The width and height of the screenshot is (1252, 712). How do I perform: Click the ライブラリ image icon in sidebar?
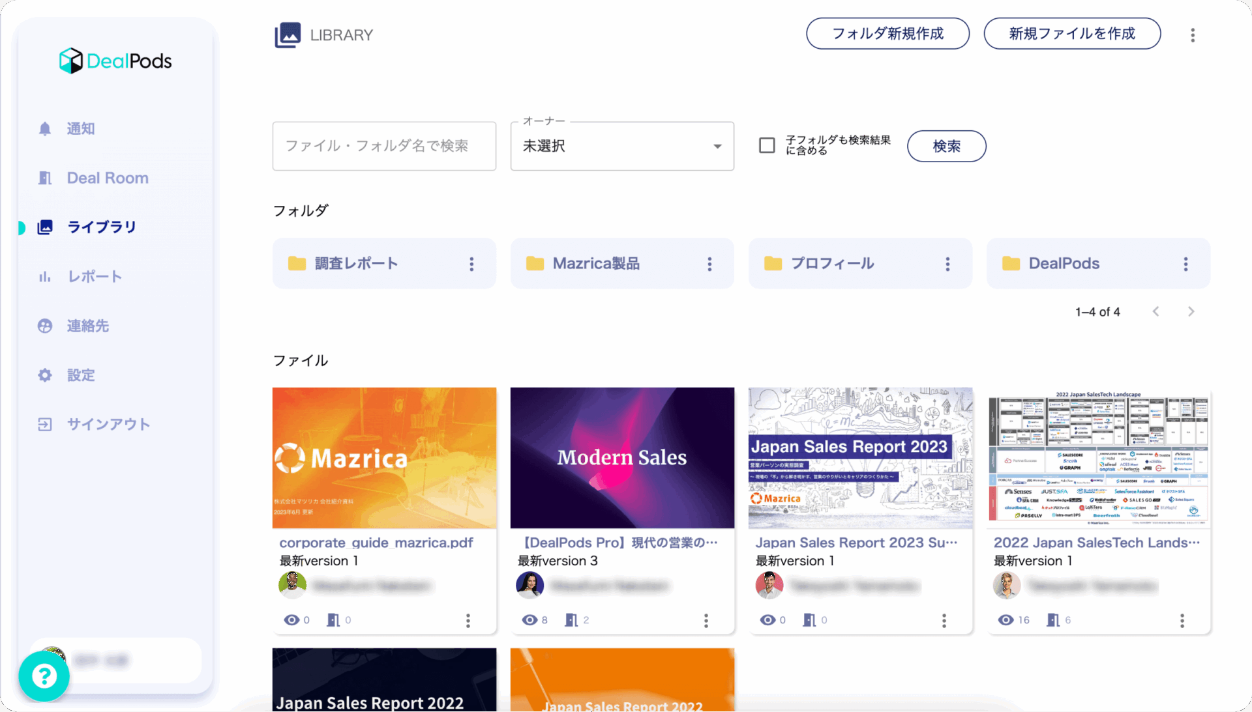coord(45,227)
